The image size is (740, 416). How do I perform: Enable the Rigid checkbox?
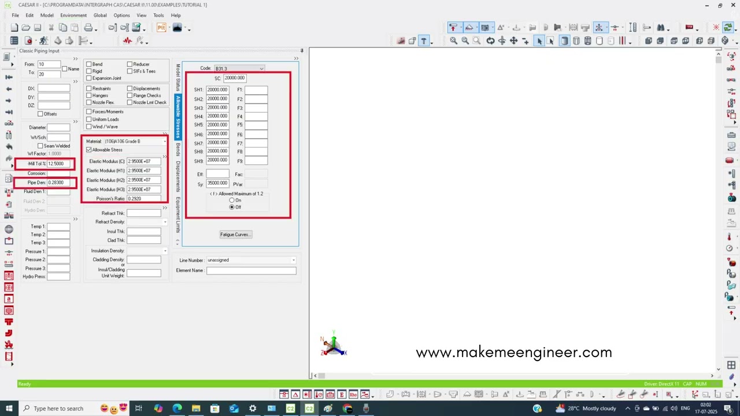[x=89, y=71]
